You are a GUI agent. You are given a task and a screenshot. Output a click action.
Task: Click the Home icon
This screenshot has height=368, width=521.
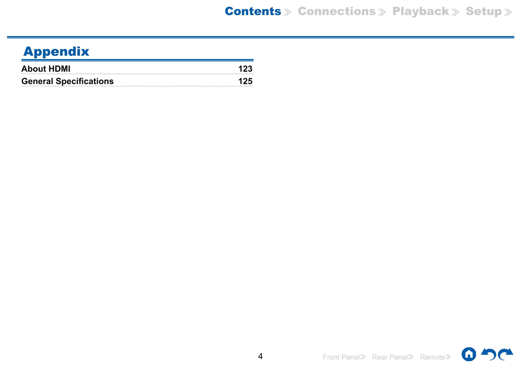(x=468, y=354)
